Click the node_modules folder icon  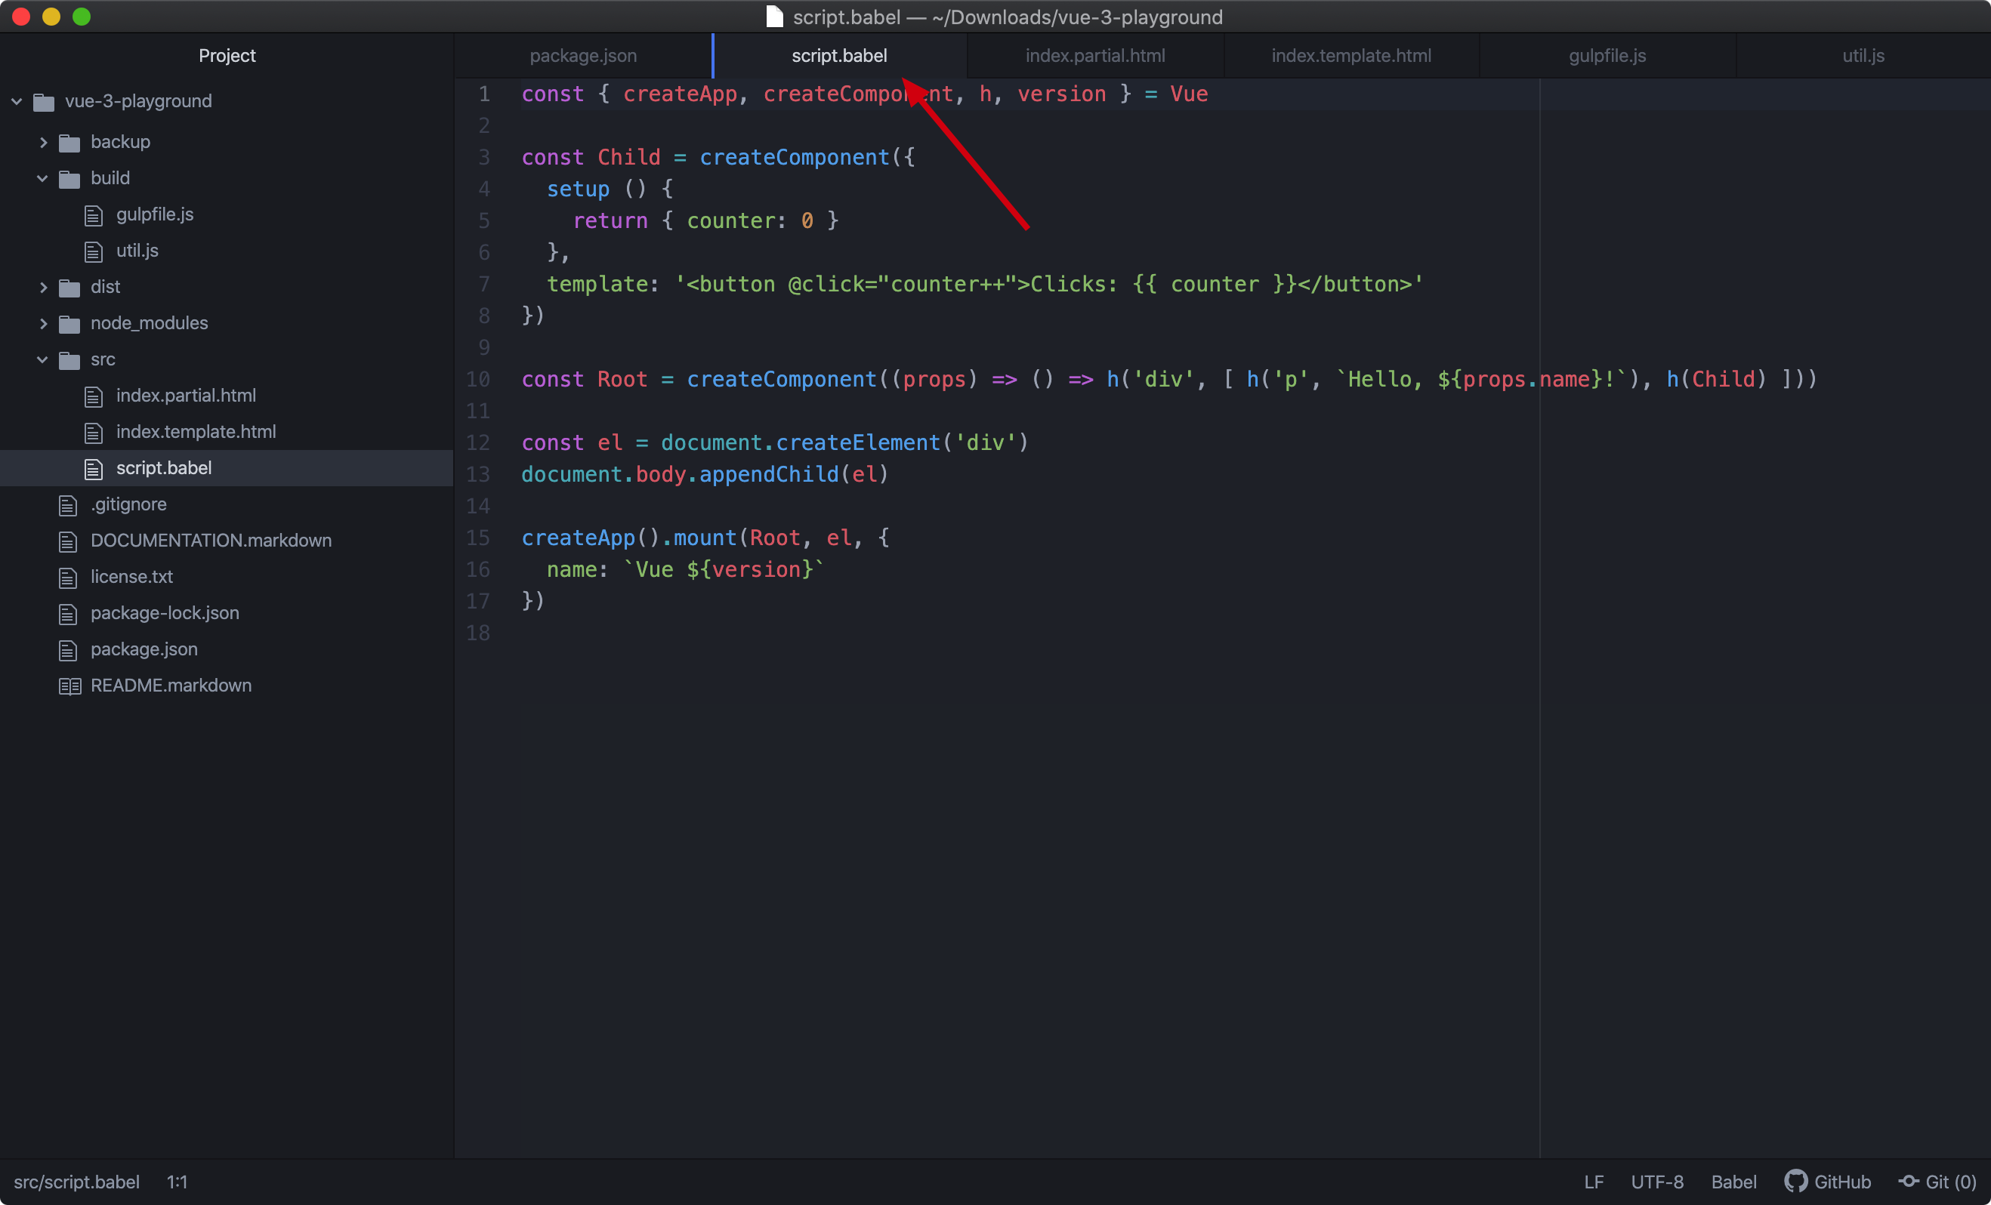[69, 324]
